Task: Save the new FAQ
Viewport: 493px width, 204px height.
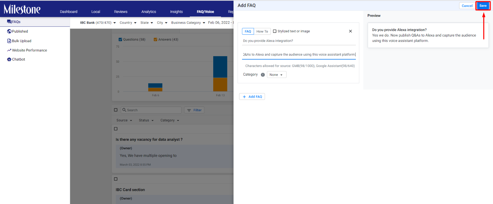Action: point(483,6)
